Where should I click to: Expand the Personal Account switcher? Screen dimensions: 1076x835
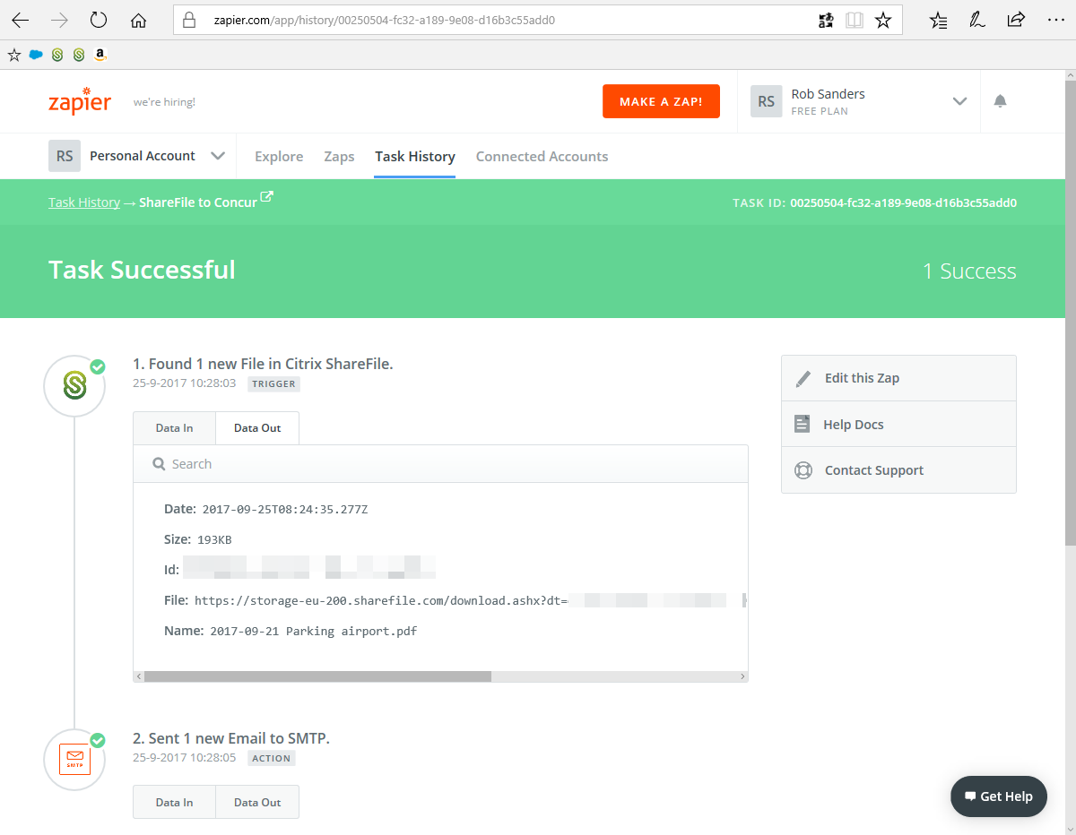point(217,156)
